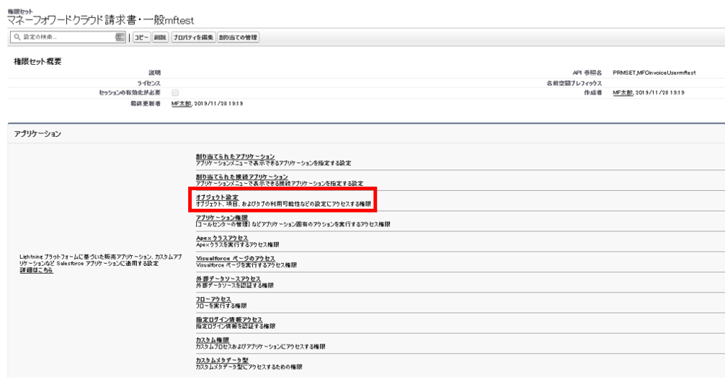
Task: Open the フローアクセス link
Action: [x=213, y=299]
